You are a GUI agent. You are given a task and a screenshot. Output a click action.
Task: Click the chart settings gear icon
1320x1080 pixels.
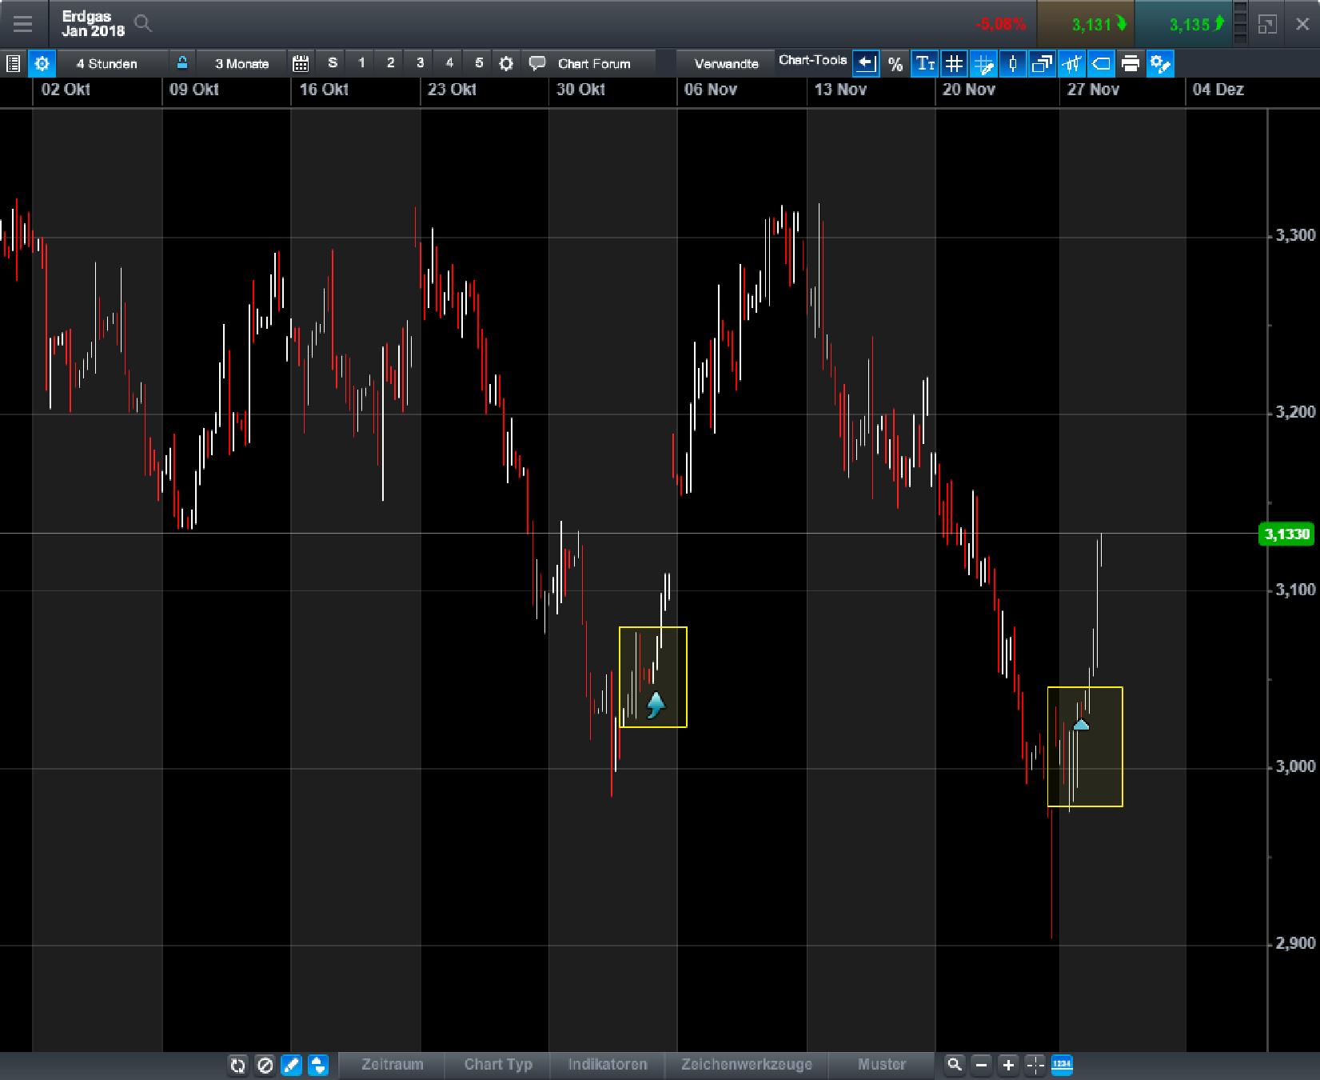tap(42, 63)
